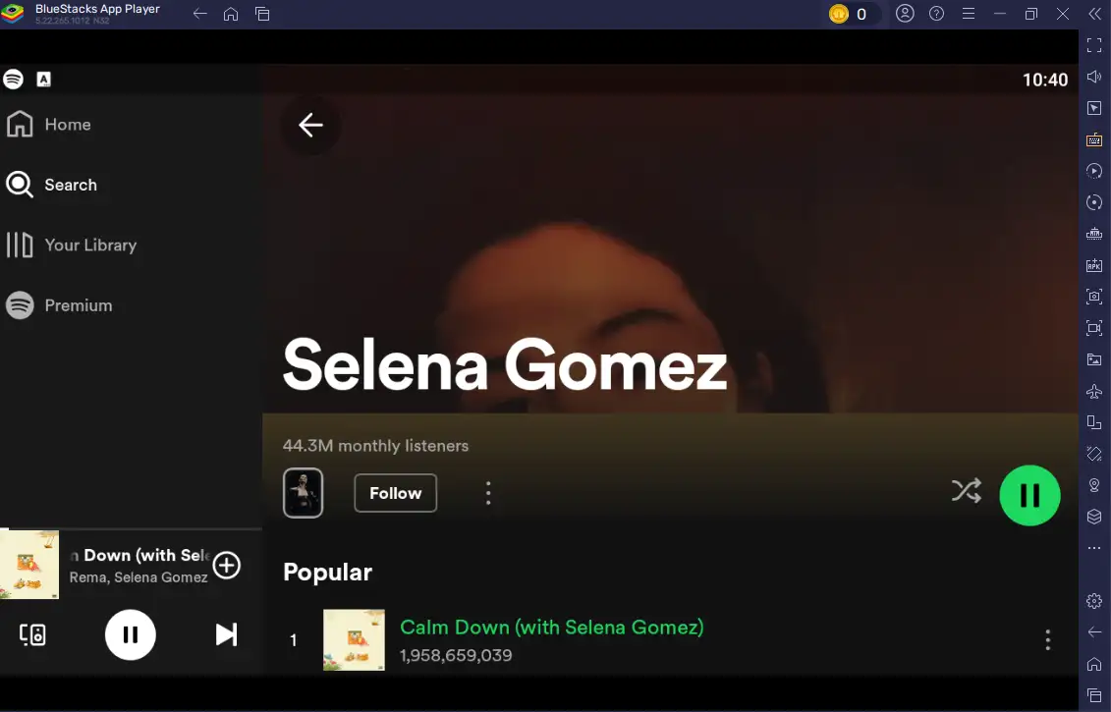Toggle shuffle play for artist
This screenshot has height=712, width=1111.
[x=967, y=491]
